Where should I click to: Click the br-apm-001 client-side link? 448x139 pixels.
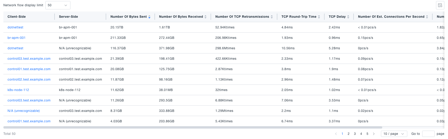pos(16,38)
